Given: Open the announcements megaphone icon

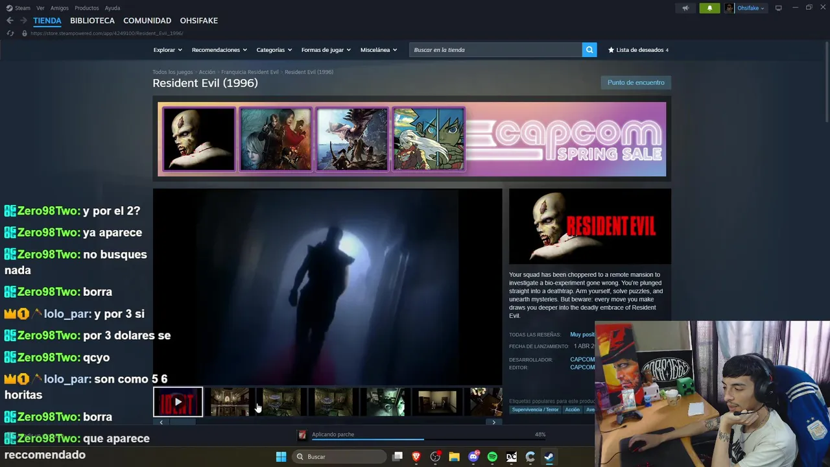Looking at the screenshot, I should pos(685,8).
